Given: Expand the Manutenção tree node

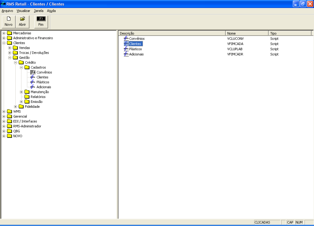Looking at the screenshot, I should 21,92.
